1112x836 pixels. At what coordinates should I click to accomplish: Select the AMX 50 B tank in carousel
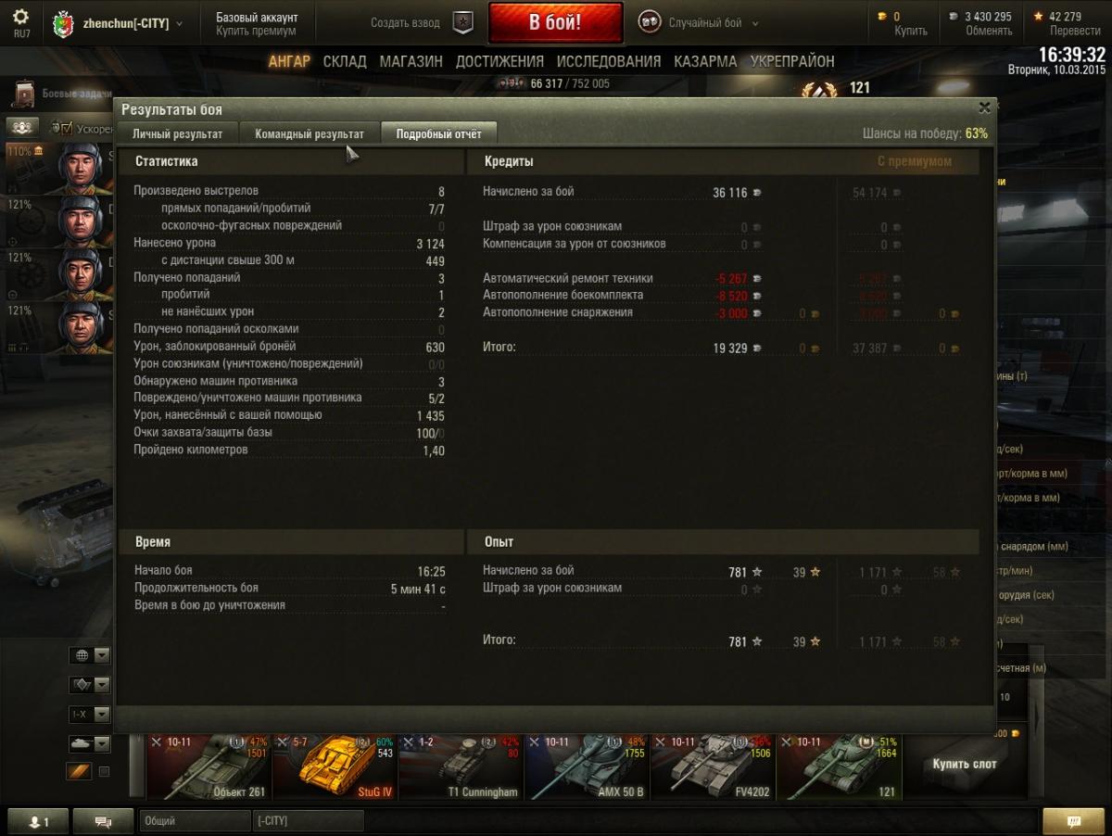(586, 766)
